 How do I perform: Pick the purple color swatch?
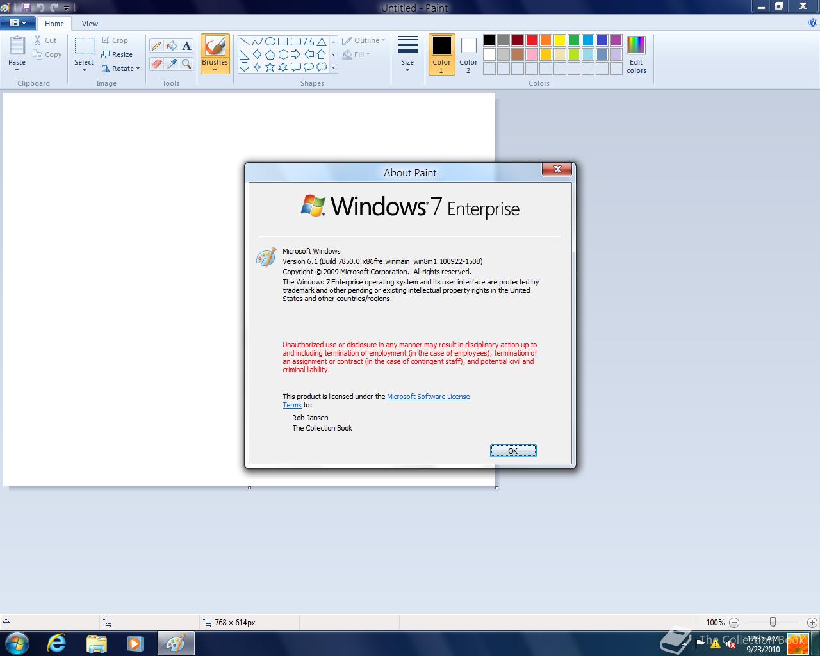click(x=616, y=40)
